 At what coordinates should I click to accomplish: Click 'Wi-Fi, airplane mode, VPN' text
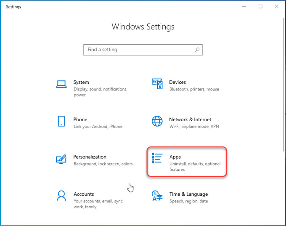point(194,126)
